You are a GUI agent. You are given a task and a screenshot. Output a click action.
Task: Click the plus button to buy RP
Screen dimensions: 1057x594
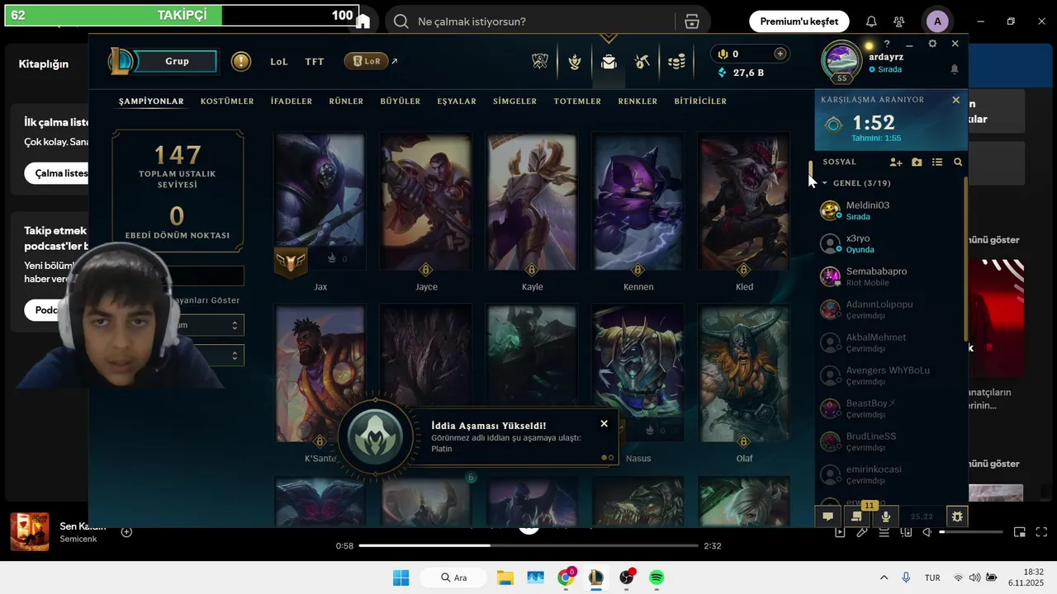coord(780,54)
